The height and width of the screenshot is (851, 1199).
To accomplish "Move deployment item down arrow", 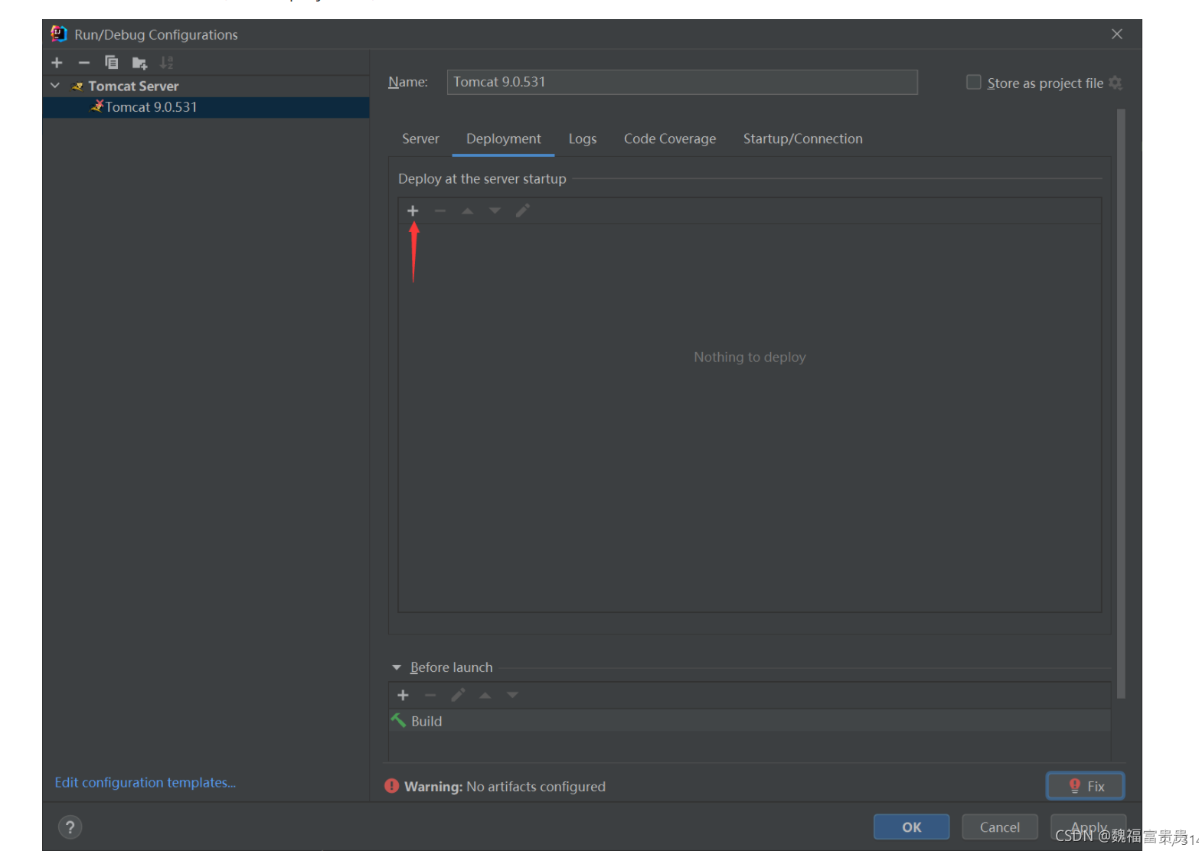I will pos(495,210).
